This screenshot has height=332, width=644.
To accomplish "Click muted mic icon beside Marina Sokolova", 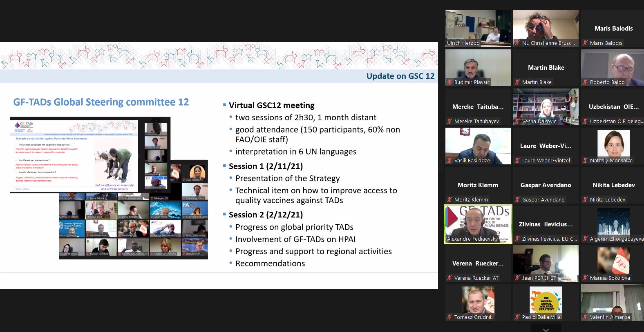I will click(585, 278).
